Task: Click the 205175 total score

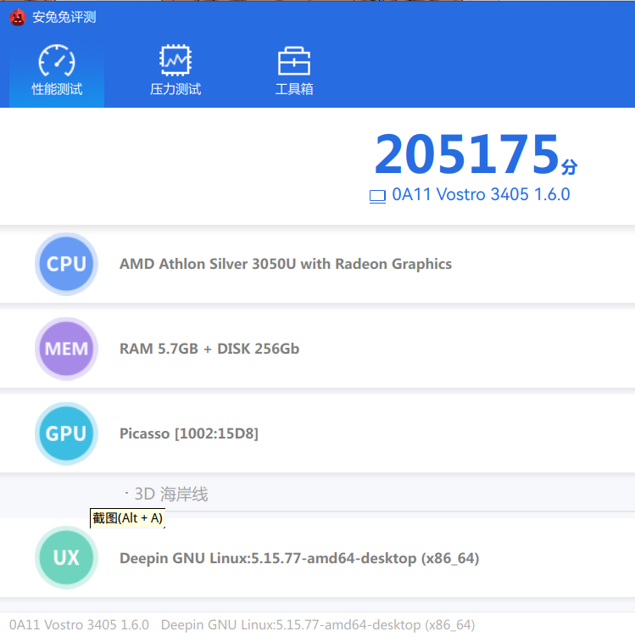Action: 467,154
